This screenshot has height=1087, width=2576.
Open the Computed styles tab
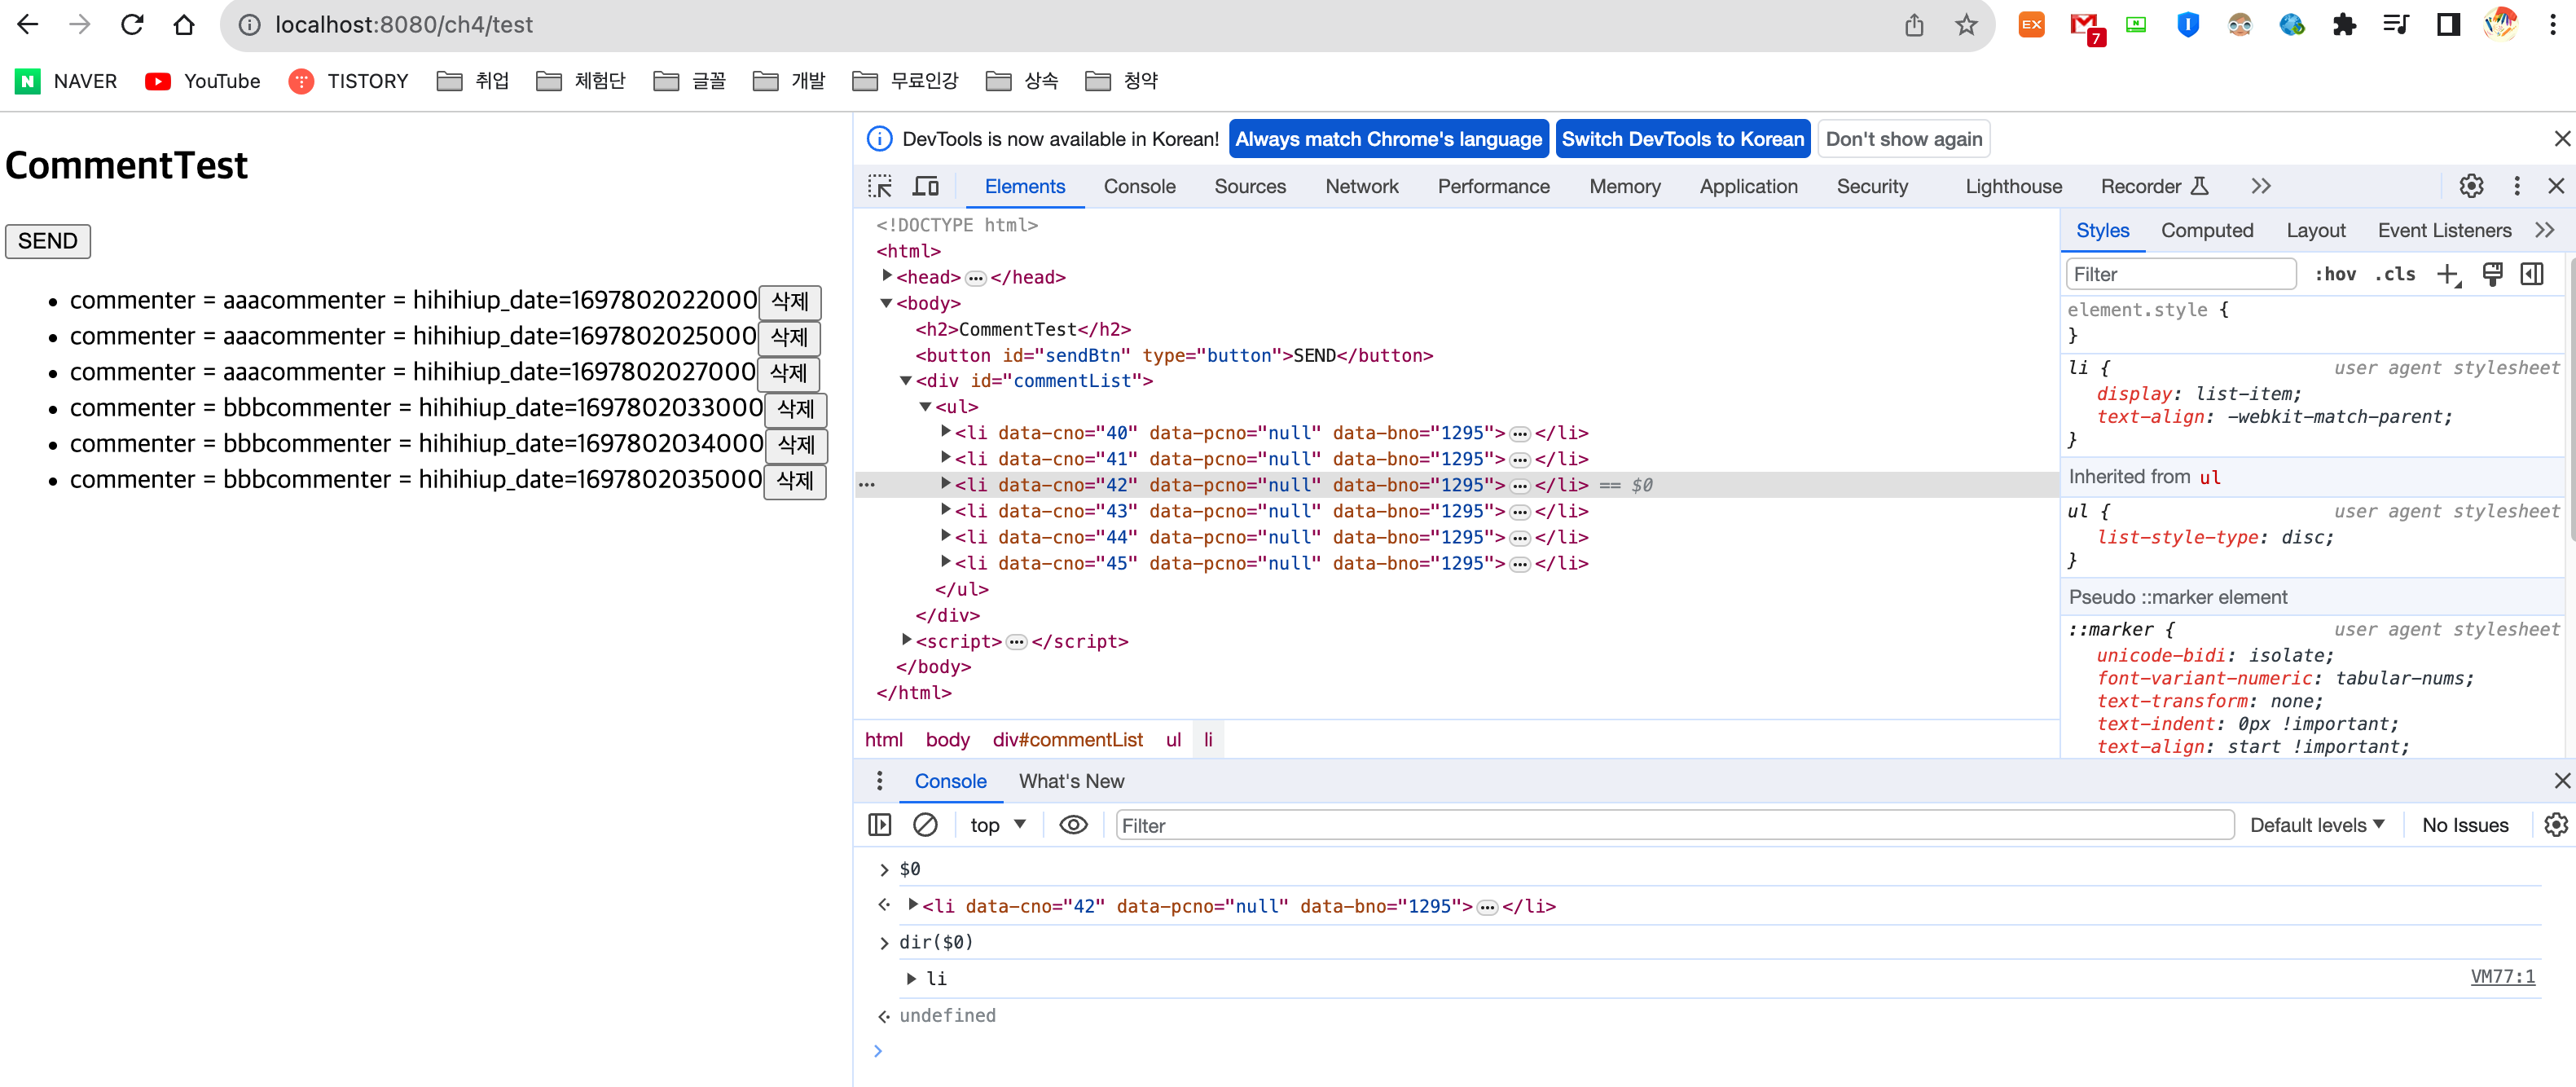click(x=2206, y=230)
